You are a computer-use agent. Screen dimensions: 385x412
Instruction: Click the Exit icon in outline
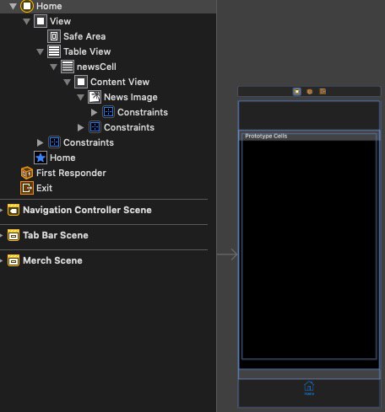click(27, 188)
